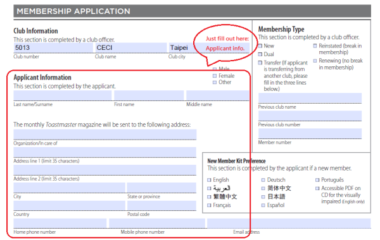Select Arabic kit preference checkbox
Image resolution: width=380 pixels, height=240 pixels.
tap(209, 188)
